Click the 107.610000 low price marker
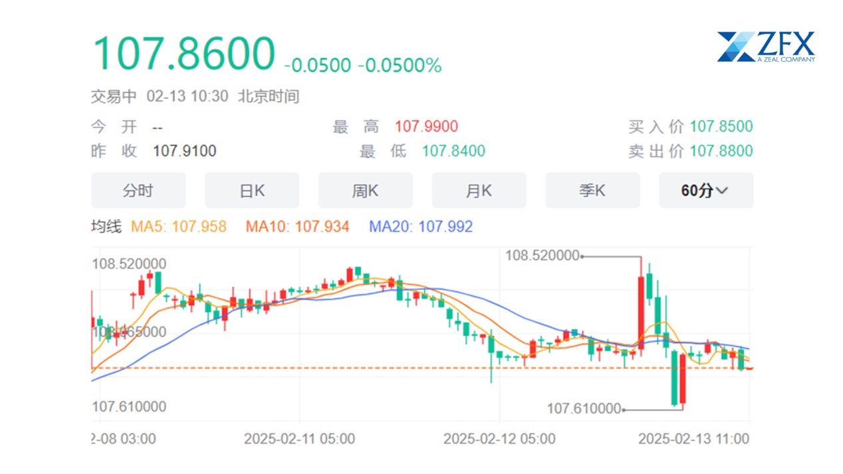Screen dimensions: 843x474 [x=584, y=409]
